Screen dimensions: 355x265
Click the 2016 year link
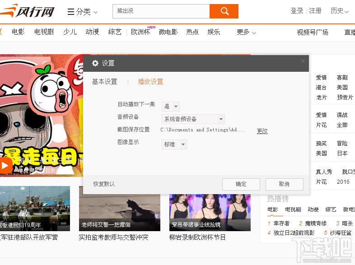coord(343,182)
